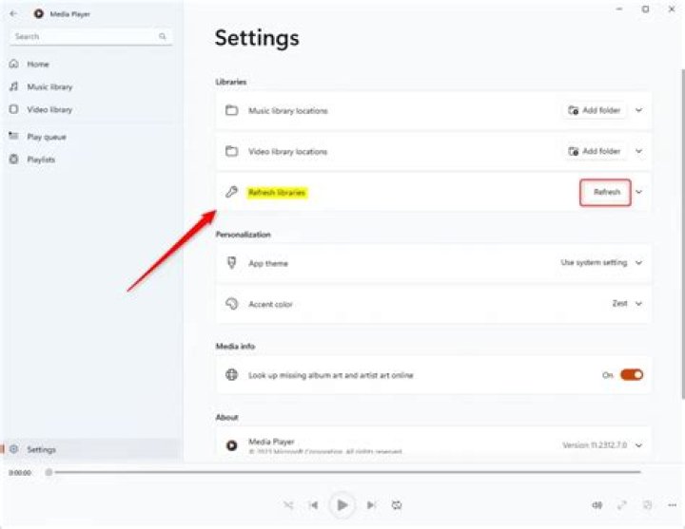Click the Media Player app logo

pos(38,13)
